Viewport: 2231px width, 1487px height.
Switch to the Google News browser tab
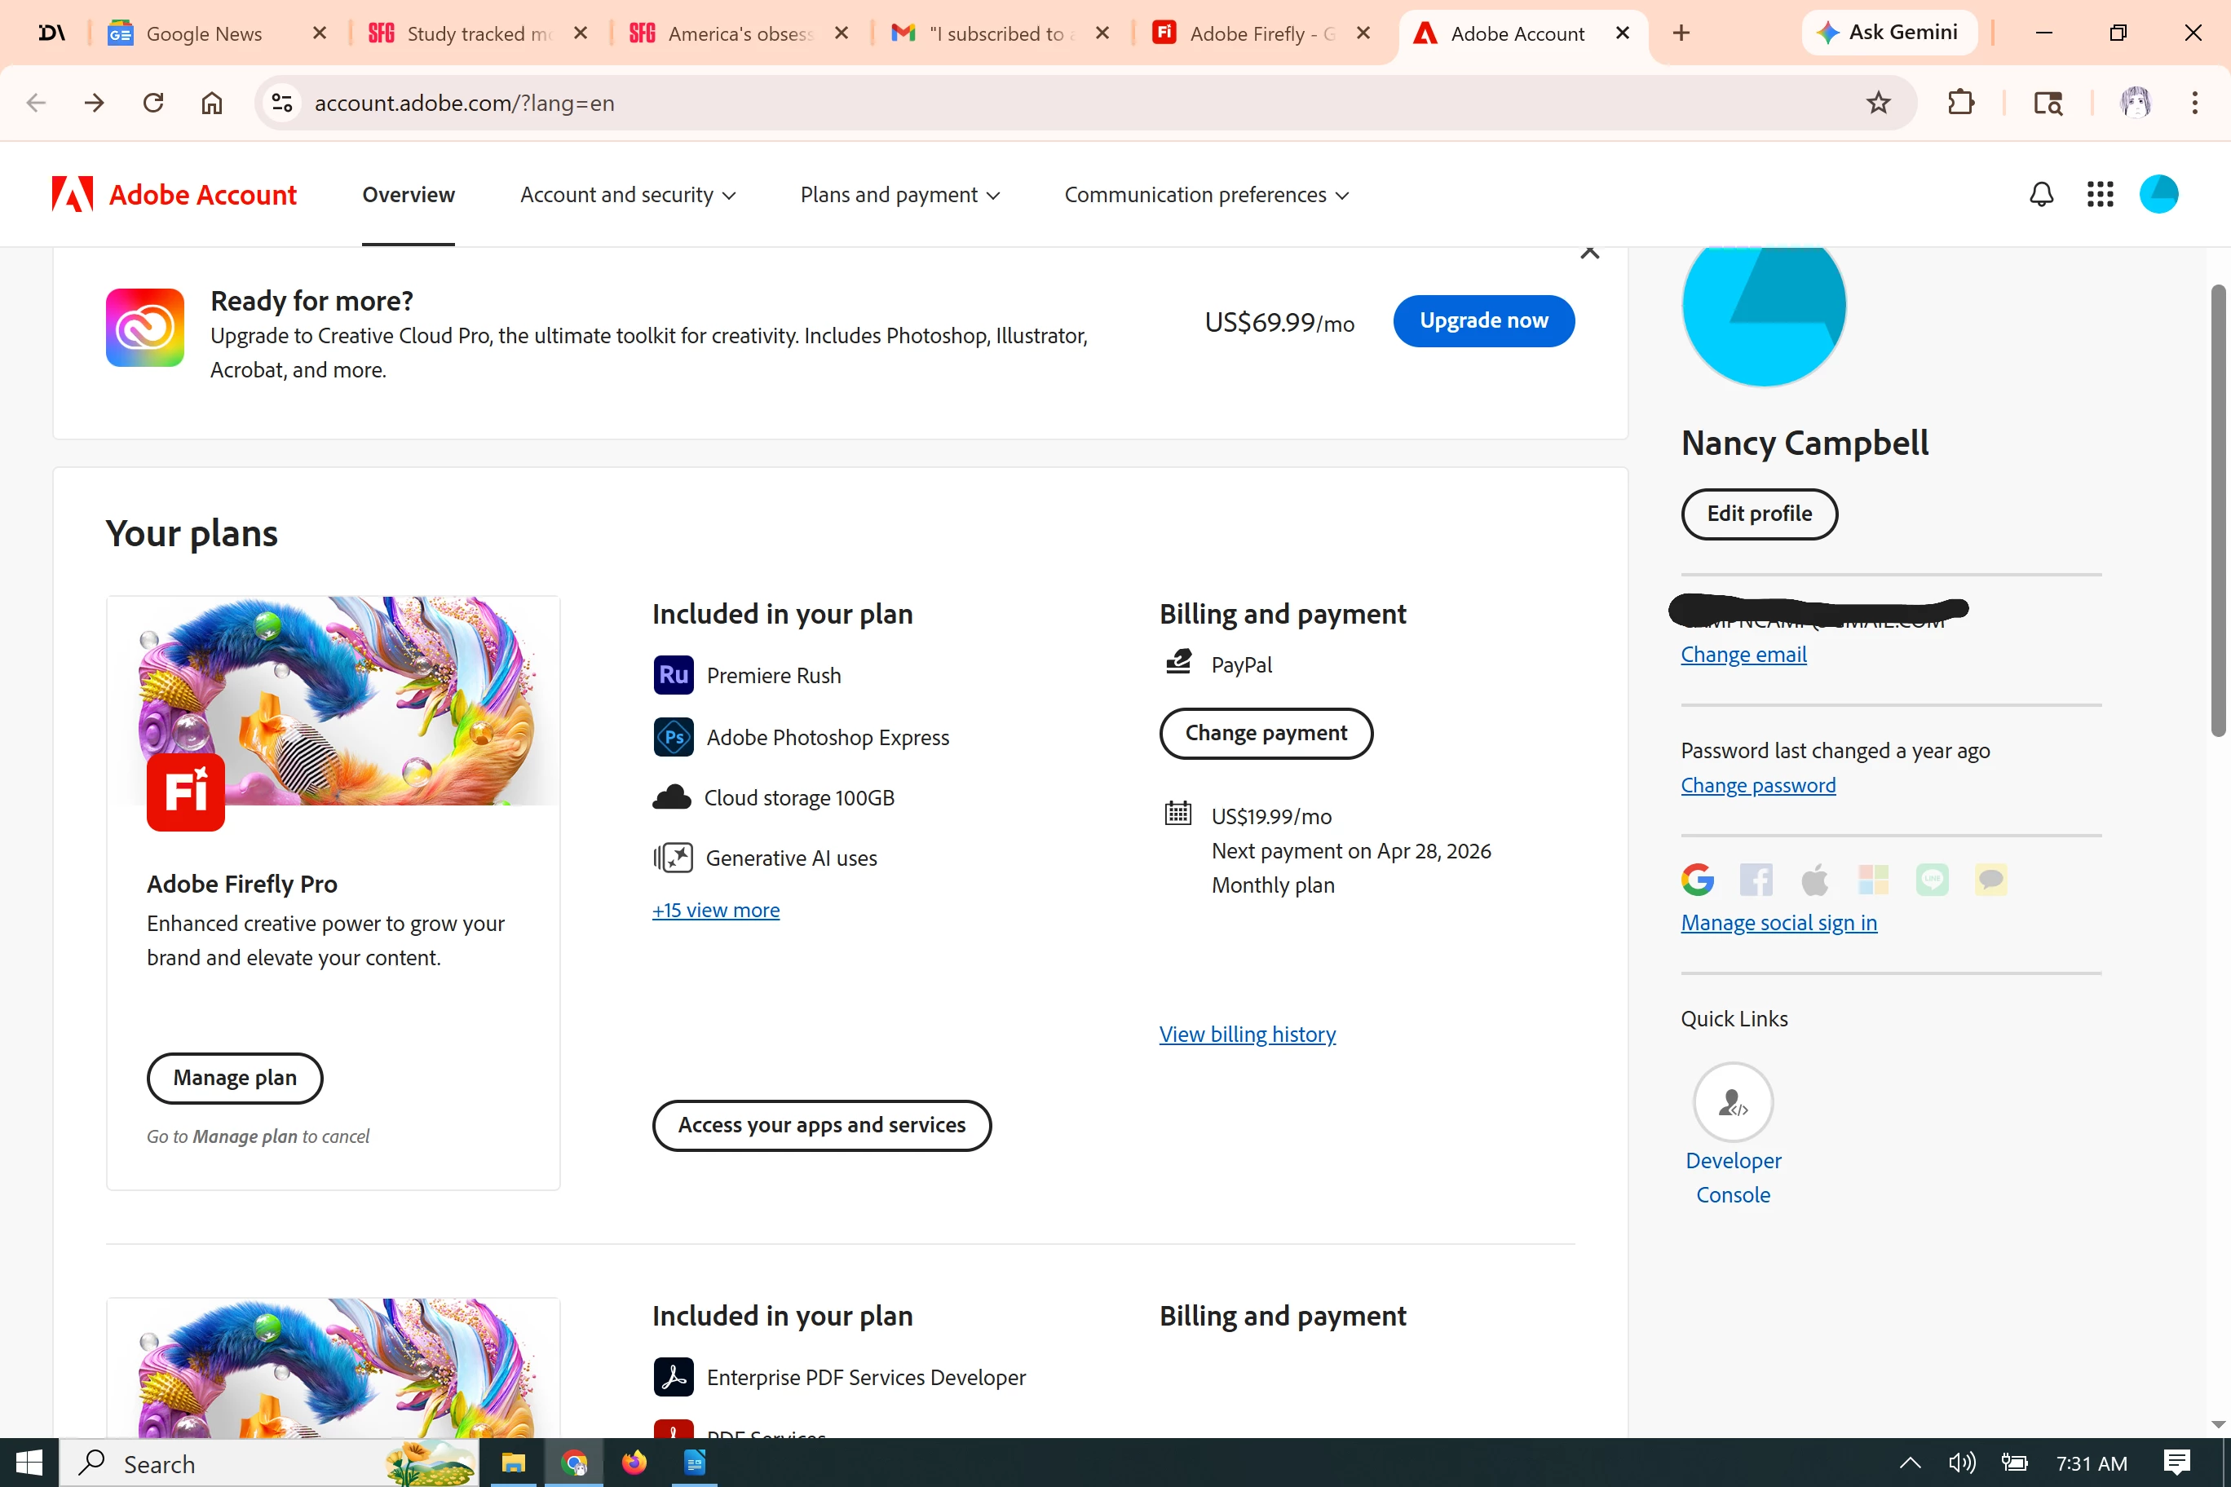[x=204, y=33]
